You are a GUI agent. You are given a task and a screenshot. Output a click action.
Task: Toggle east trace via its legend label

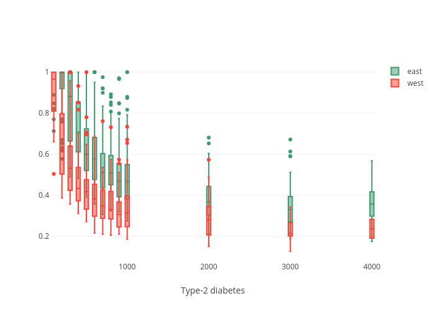(414, 72)
